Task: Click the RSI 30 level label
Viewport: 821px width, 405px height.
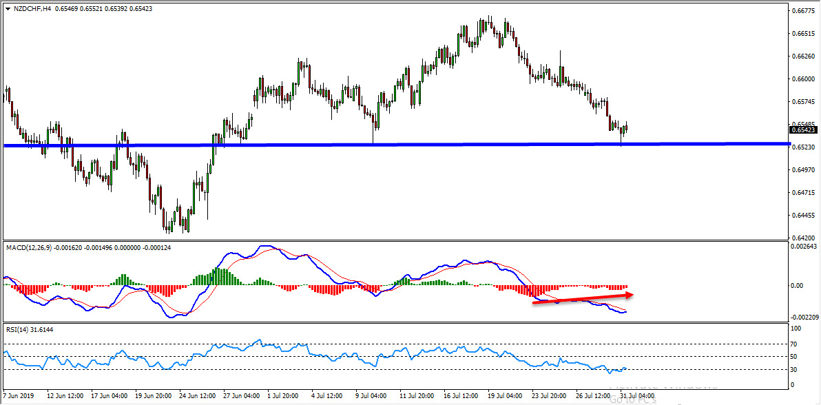Action: coord(793,369)
